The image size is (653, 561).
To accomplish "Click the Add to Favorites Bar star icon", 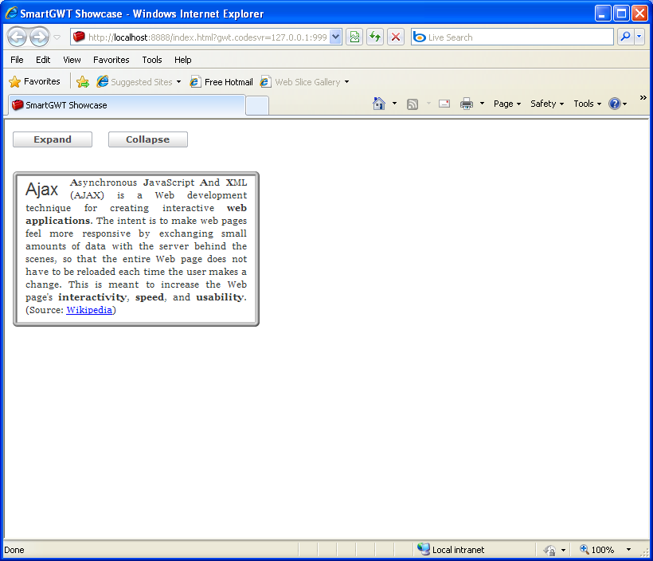I will [82, 82].
